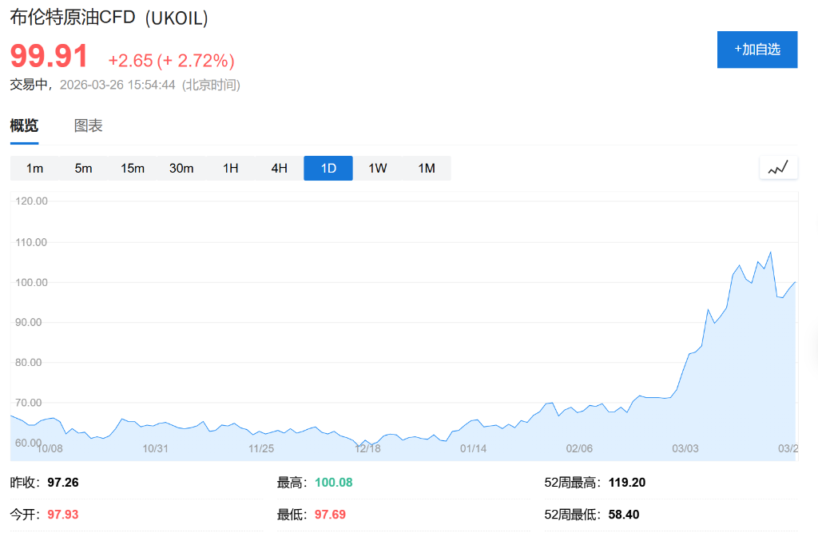Click the +加自选 watchlist button

click(x=756, y=49)
